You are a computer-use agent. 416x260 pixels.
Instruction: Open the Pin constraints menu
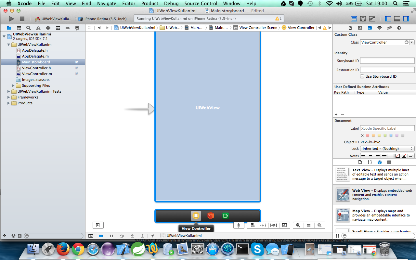pos(263,225)
